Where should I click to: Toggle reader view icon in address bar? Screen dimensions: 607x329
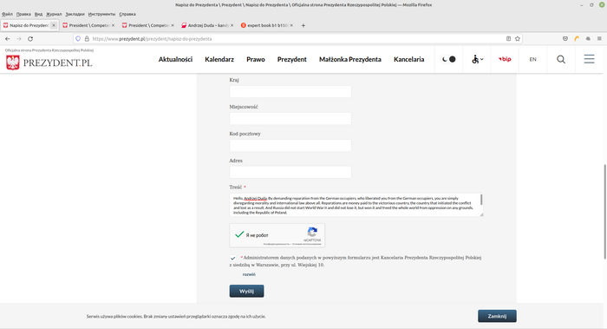tap(509, 39)
